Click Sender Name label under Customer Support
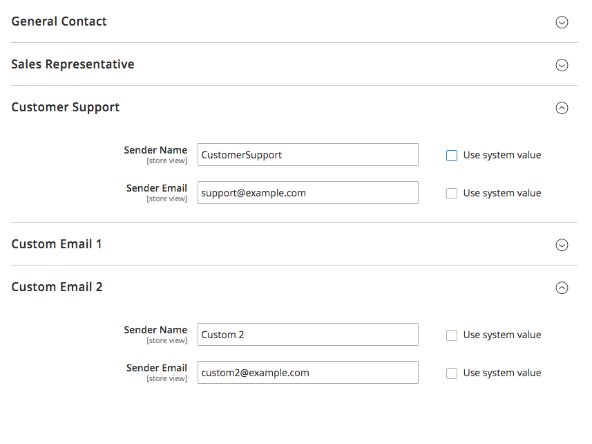592x444 pixels. coord(155,150)
